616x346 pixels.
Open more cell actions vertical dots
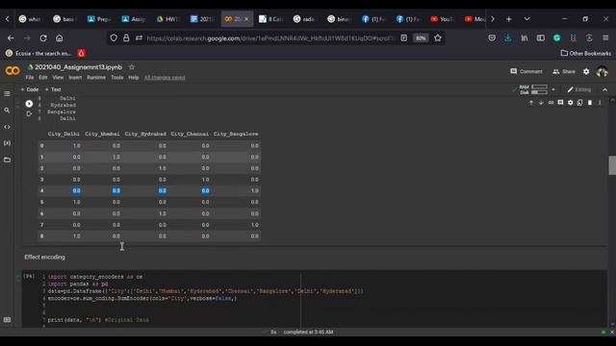[x=600, y=103]
